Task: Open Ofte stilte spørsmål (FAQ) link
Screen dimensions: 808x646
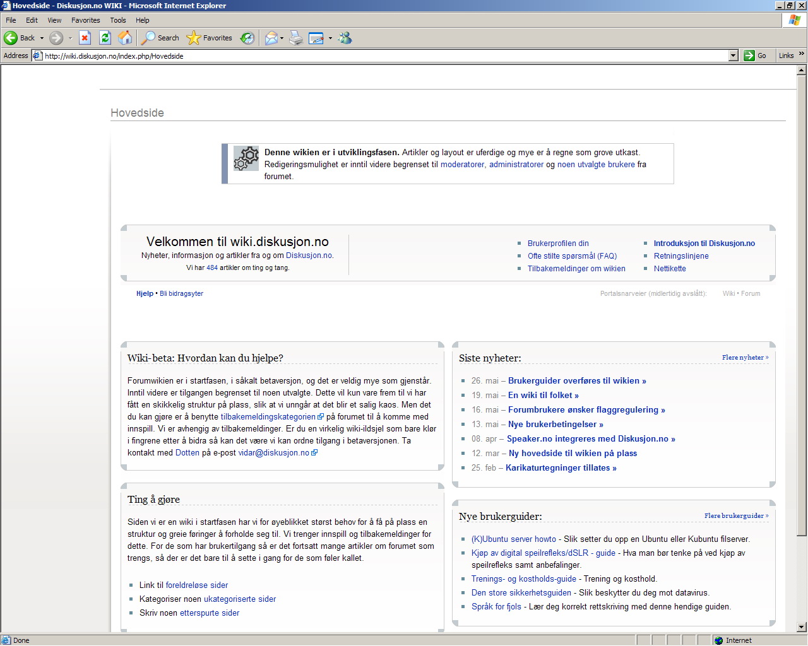Action: (x=572, y=256)
